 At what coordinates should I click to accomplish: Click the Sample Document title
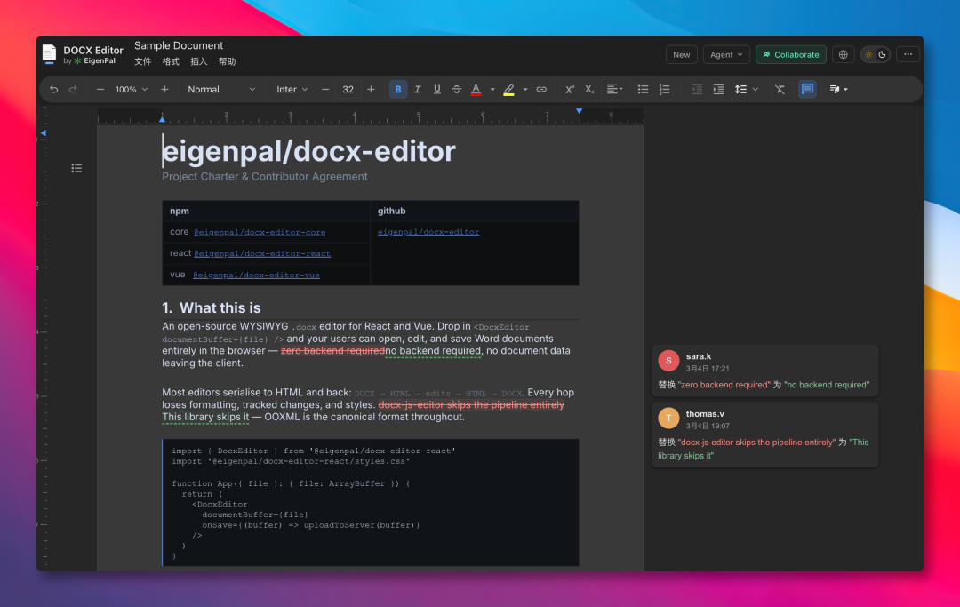(178, 46)
